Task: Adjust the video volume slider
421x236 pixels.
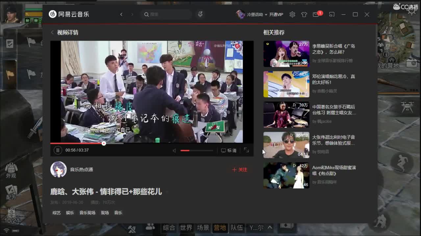Action: [x=197, y=150]
